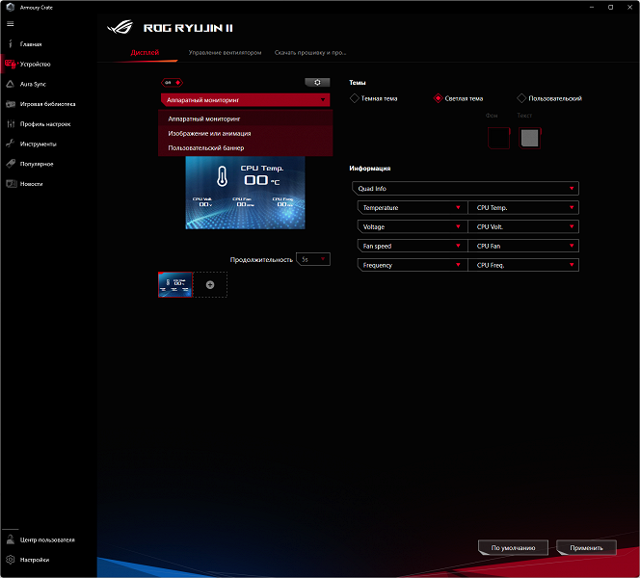Click the Применить button
This screenshot has width=640, height=578.
(x=587, y=548)
